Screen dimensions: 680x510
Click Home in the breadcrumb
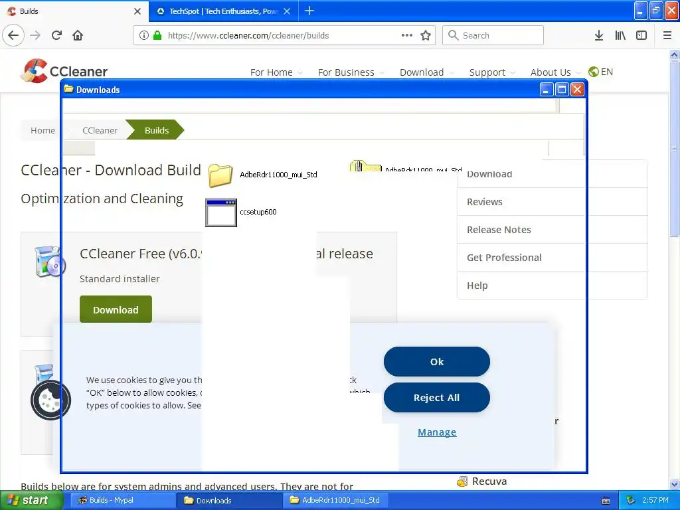(42, 130)
